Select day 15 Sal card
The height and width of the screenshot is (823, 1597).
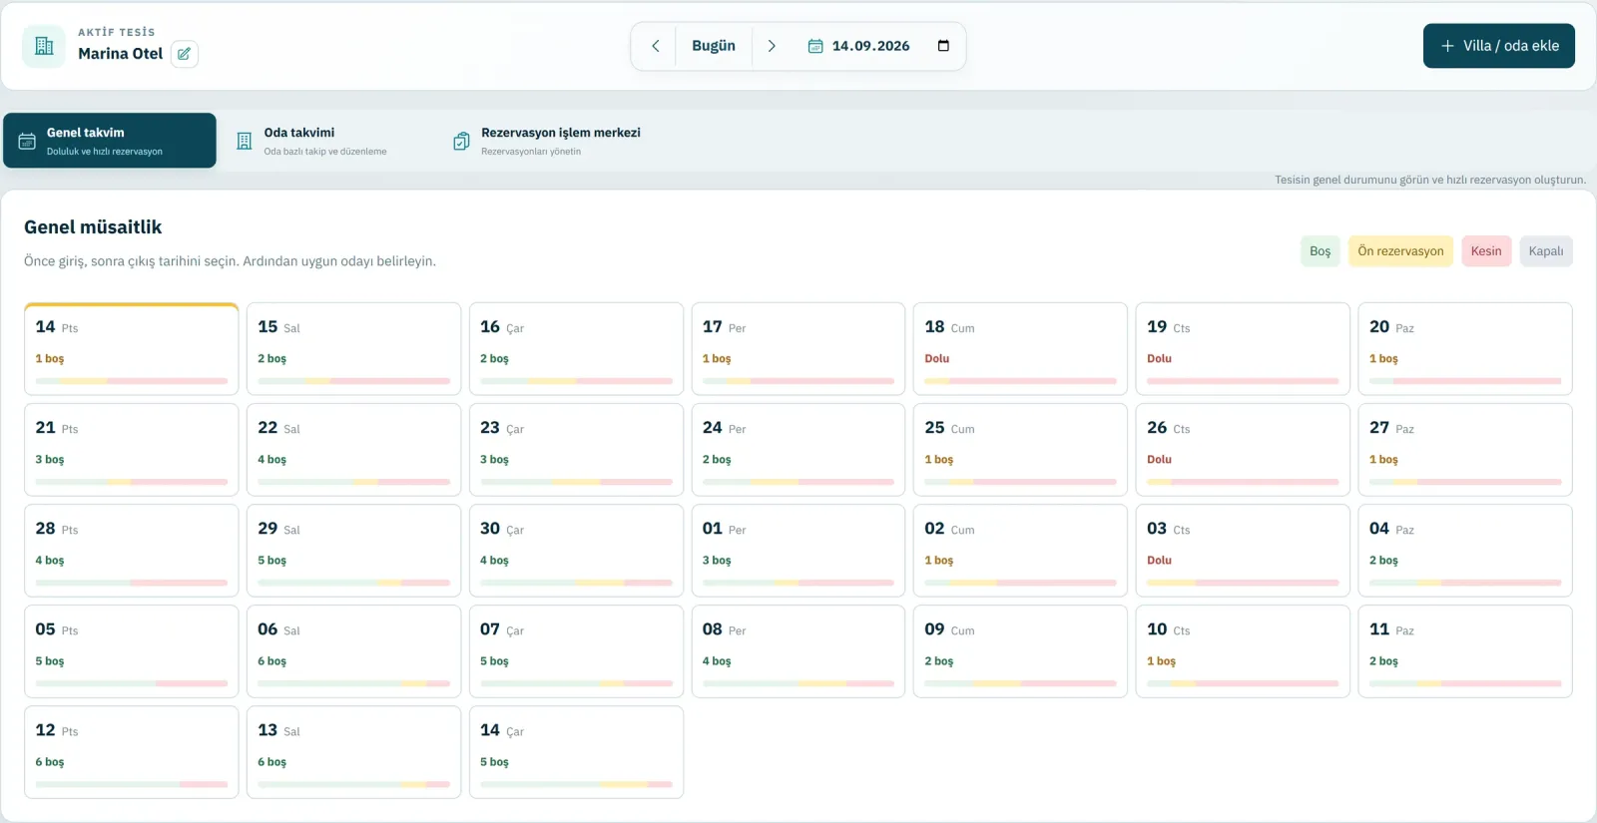pyautogui.click(x=353, y=349)
